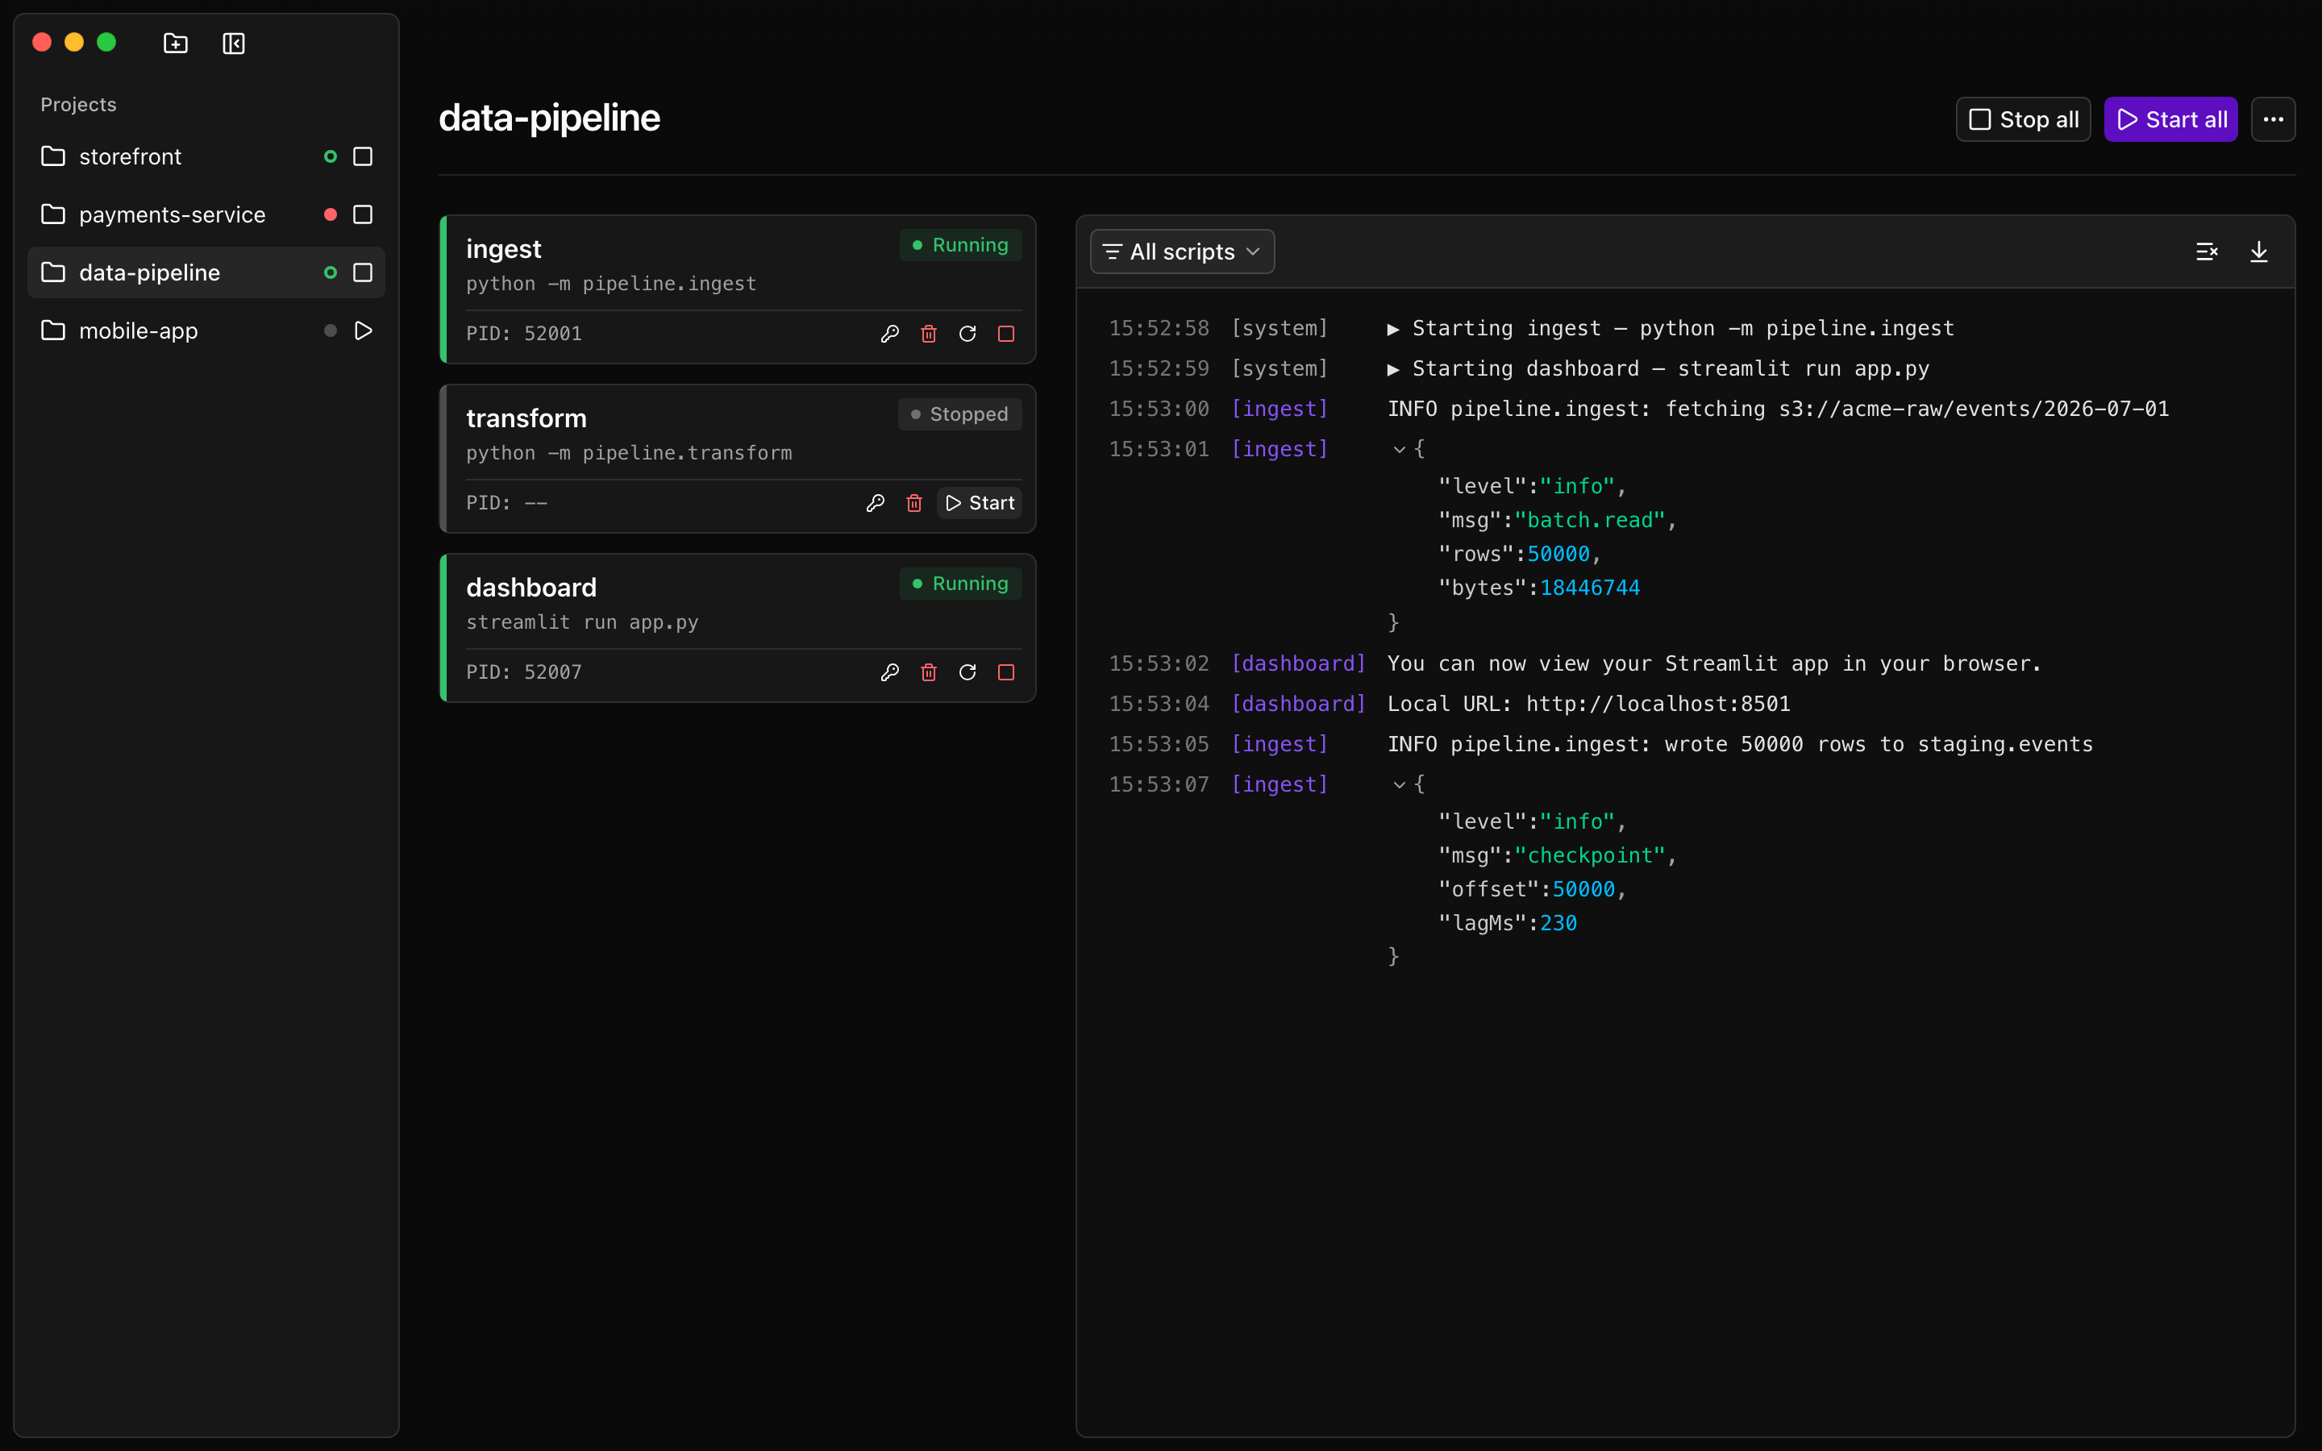
Task: Collapse the batch.read JSON log entry
Action: tap(1400, 449)
